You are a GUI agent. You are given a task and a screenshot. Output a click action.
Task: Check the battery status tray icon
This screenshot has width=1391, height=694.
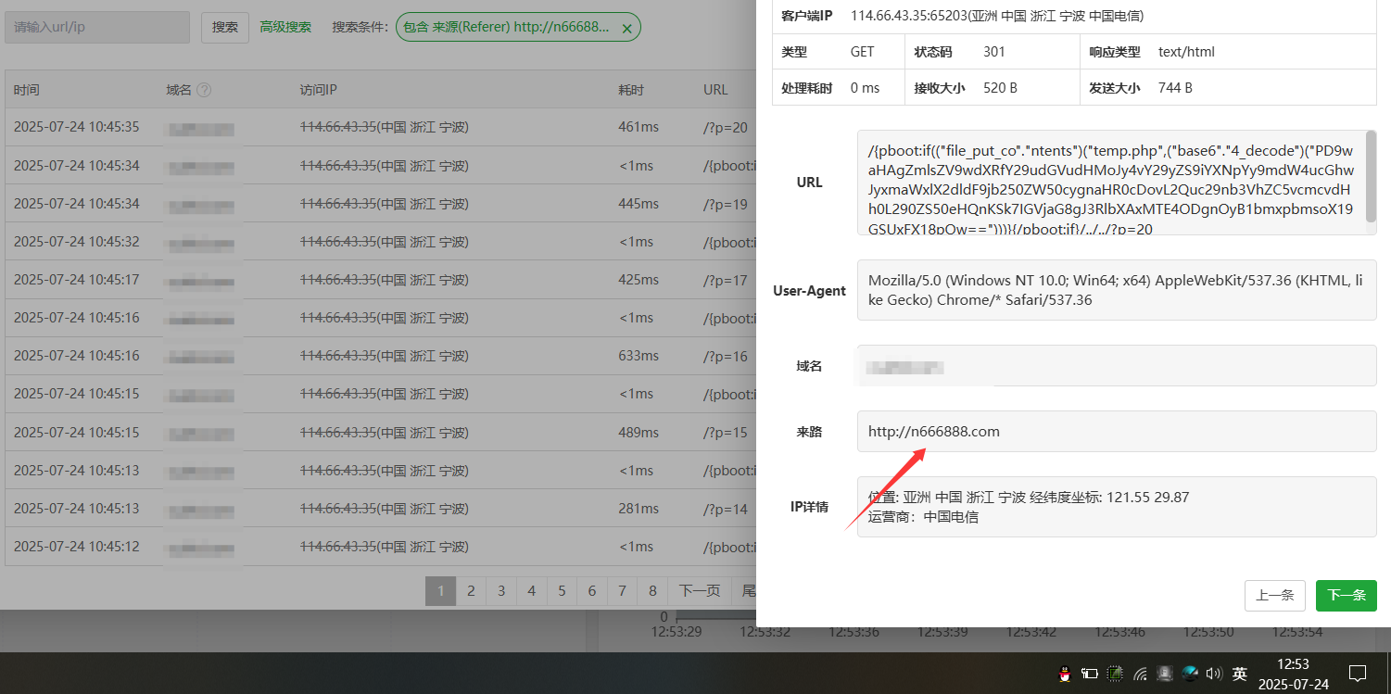click(x=1090, y=674)
